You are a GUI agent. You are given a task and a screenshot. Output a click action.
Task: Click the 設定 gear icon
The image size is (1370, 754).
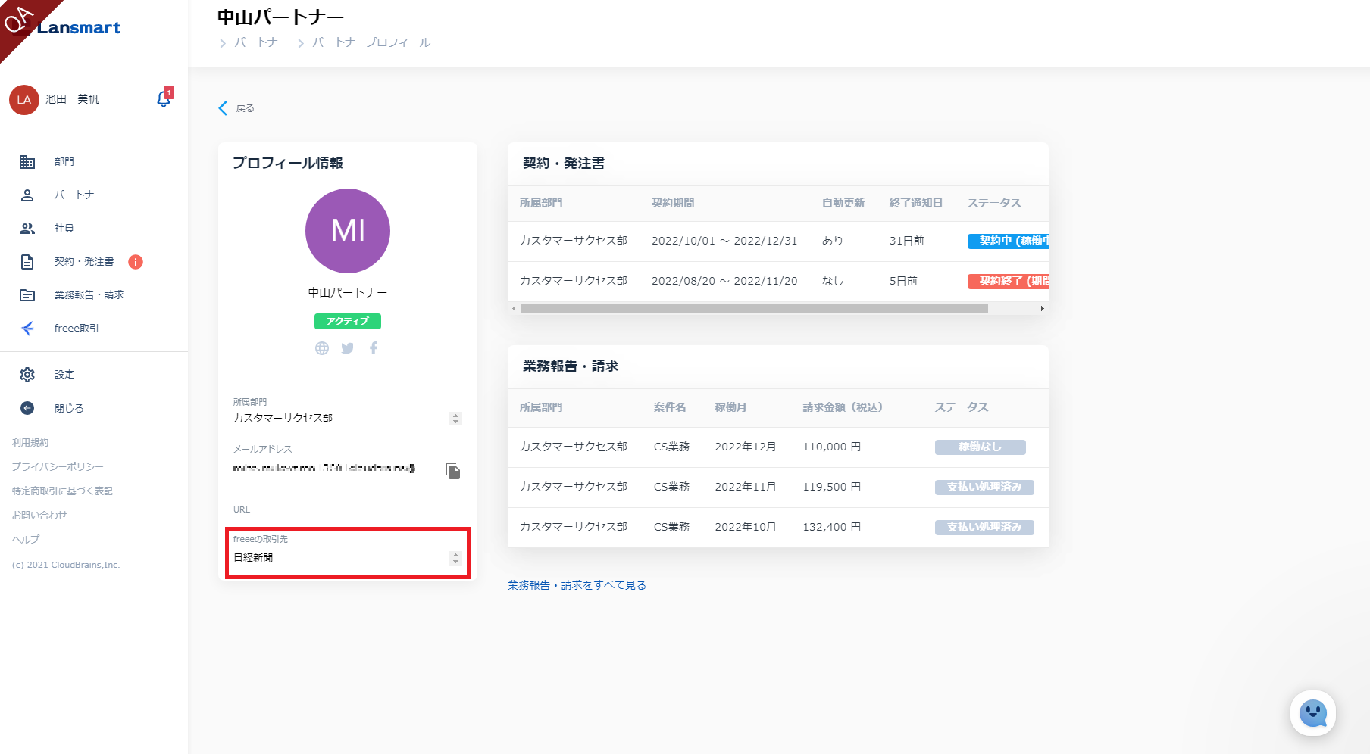tap(27, 375)
